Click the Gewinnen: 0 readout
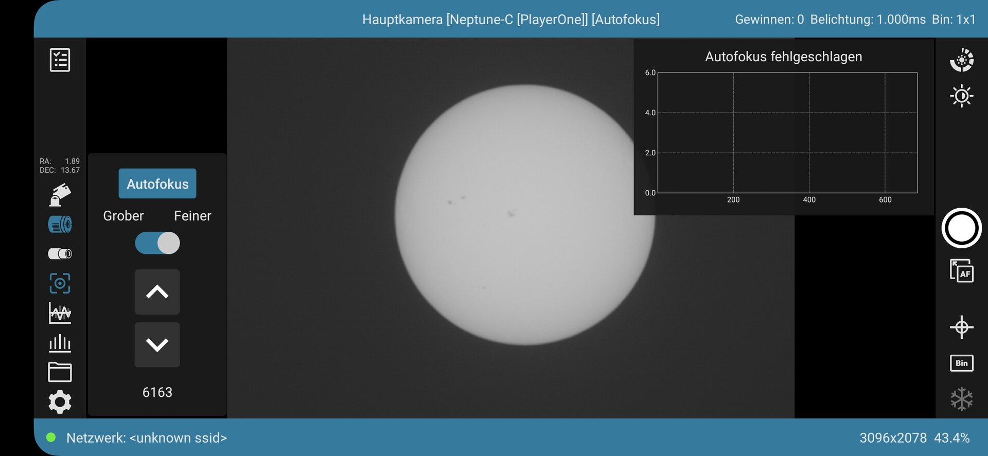 (769, 20)
